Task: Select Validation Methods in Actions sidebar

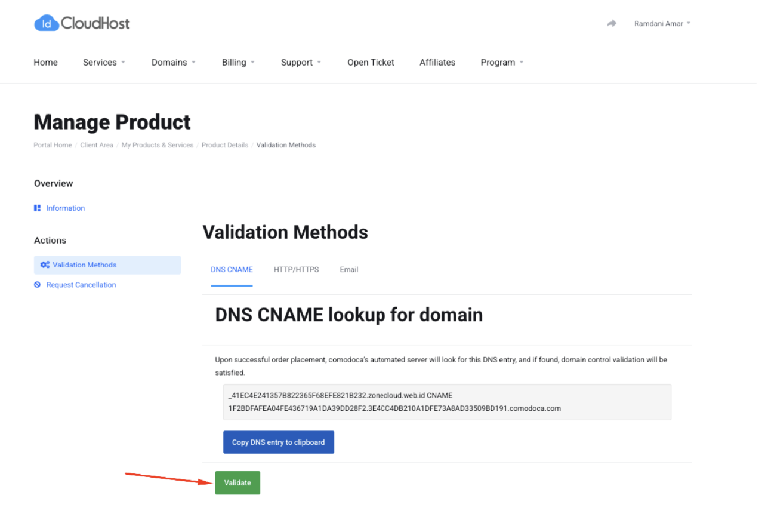Action: (107, 265)
